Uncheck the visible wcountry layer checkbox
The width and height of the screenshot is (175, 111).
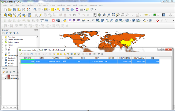[x=6, y=78]
